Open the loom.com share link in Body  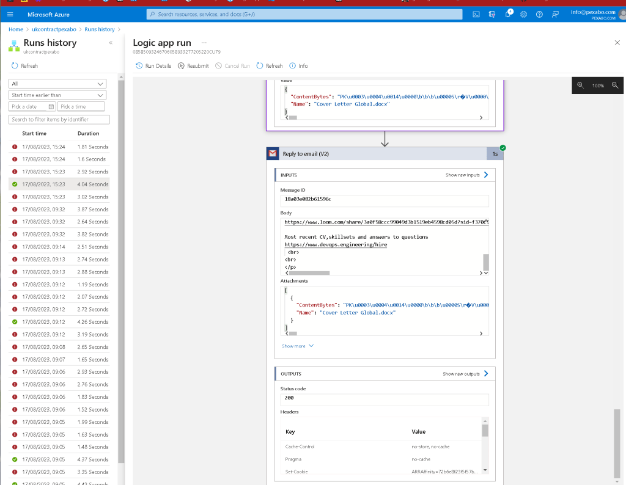click(x=386, y=222)
